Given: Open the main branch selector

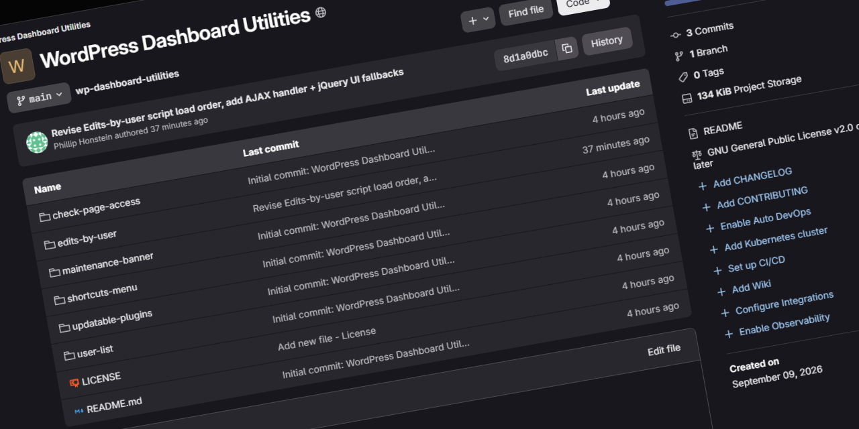Looking at the screenshot, I should (39, 98).
